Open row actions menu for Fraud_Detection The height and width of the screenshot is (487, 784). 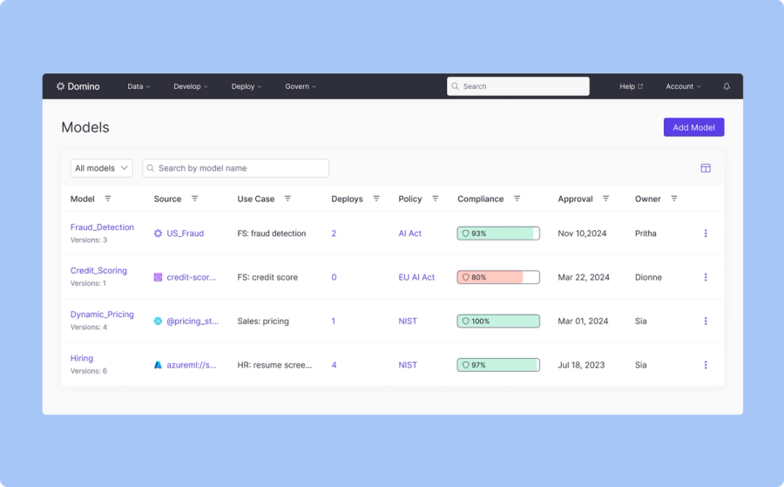706,233
